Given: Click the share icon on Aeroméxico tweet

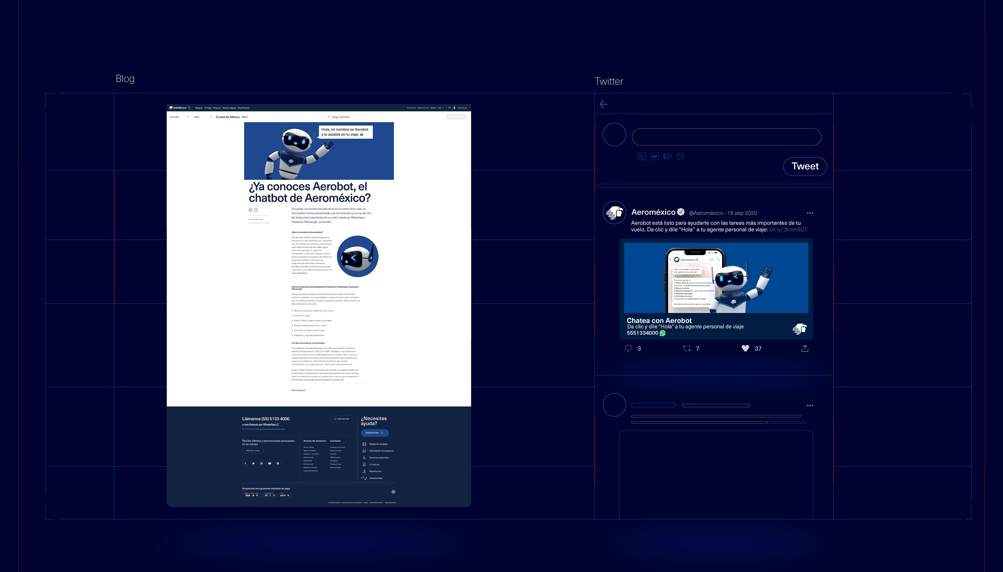Looking at the screenshot, I should click(x=805, y=348).
